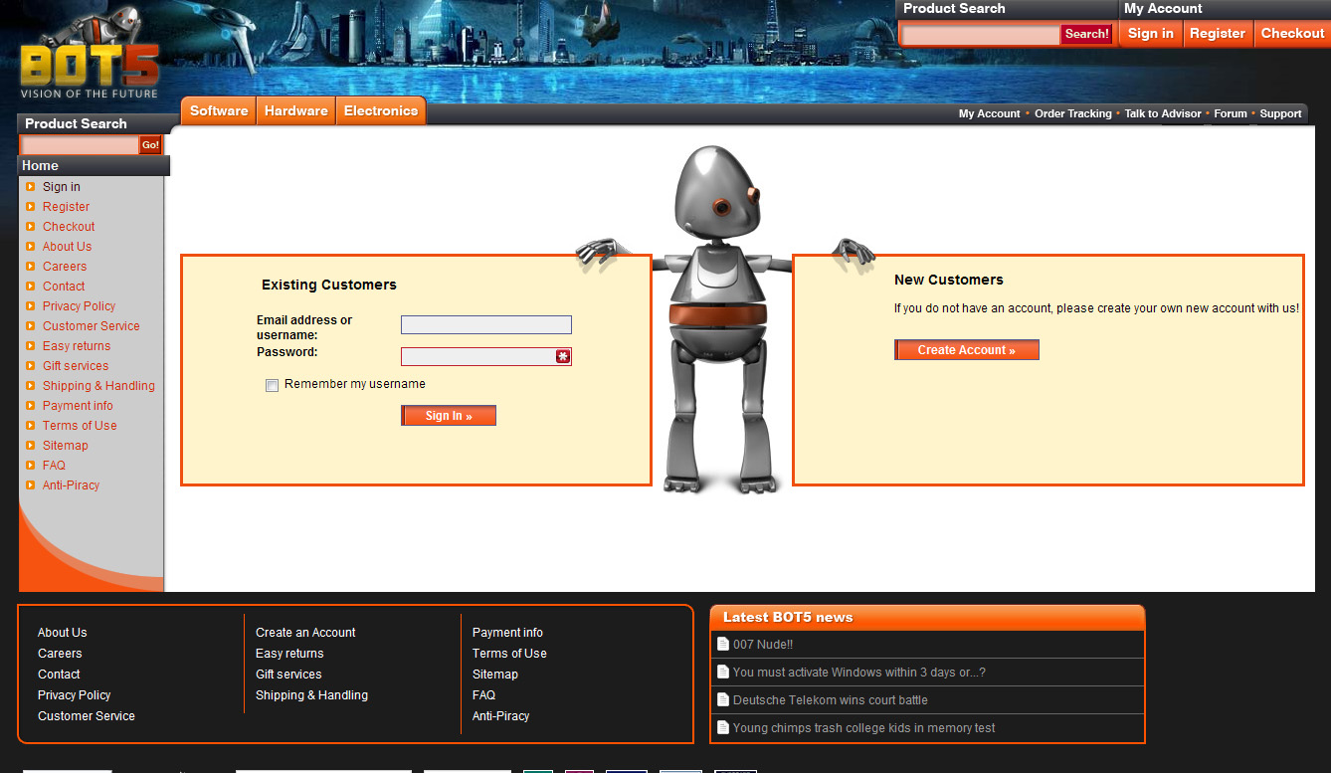This screenshot has height=773, width=1331.
Task: Open Shipping & Handling in left sidebar
Action: click(98, 386)
